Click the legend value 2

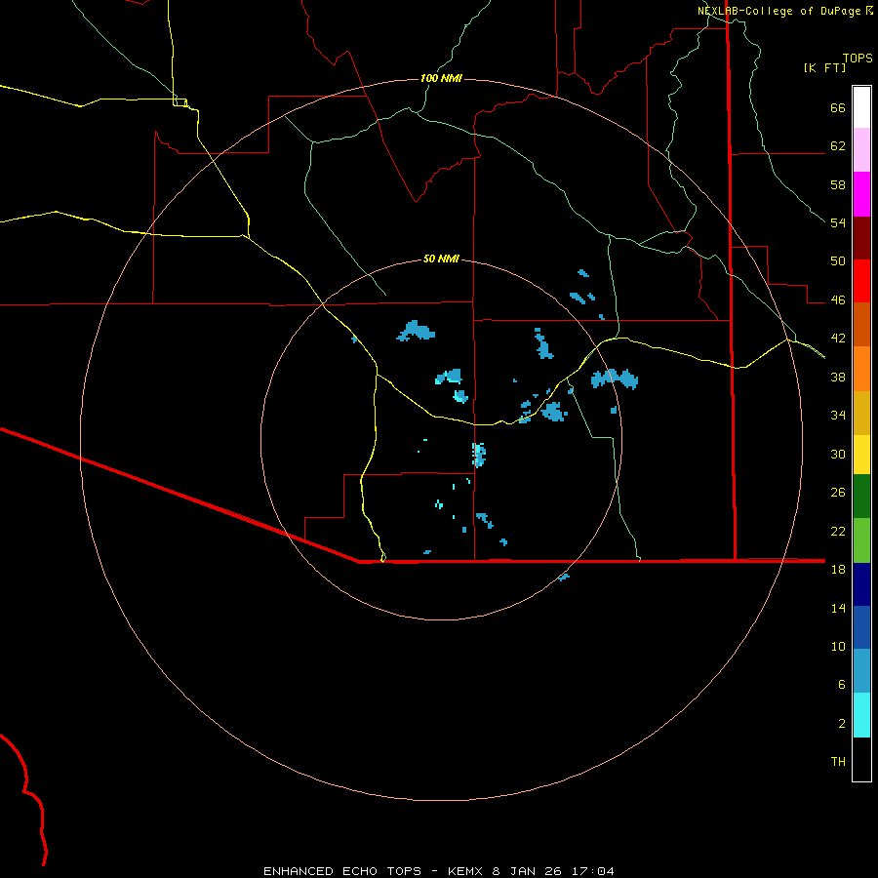(x=842, y=724)
